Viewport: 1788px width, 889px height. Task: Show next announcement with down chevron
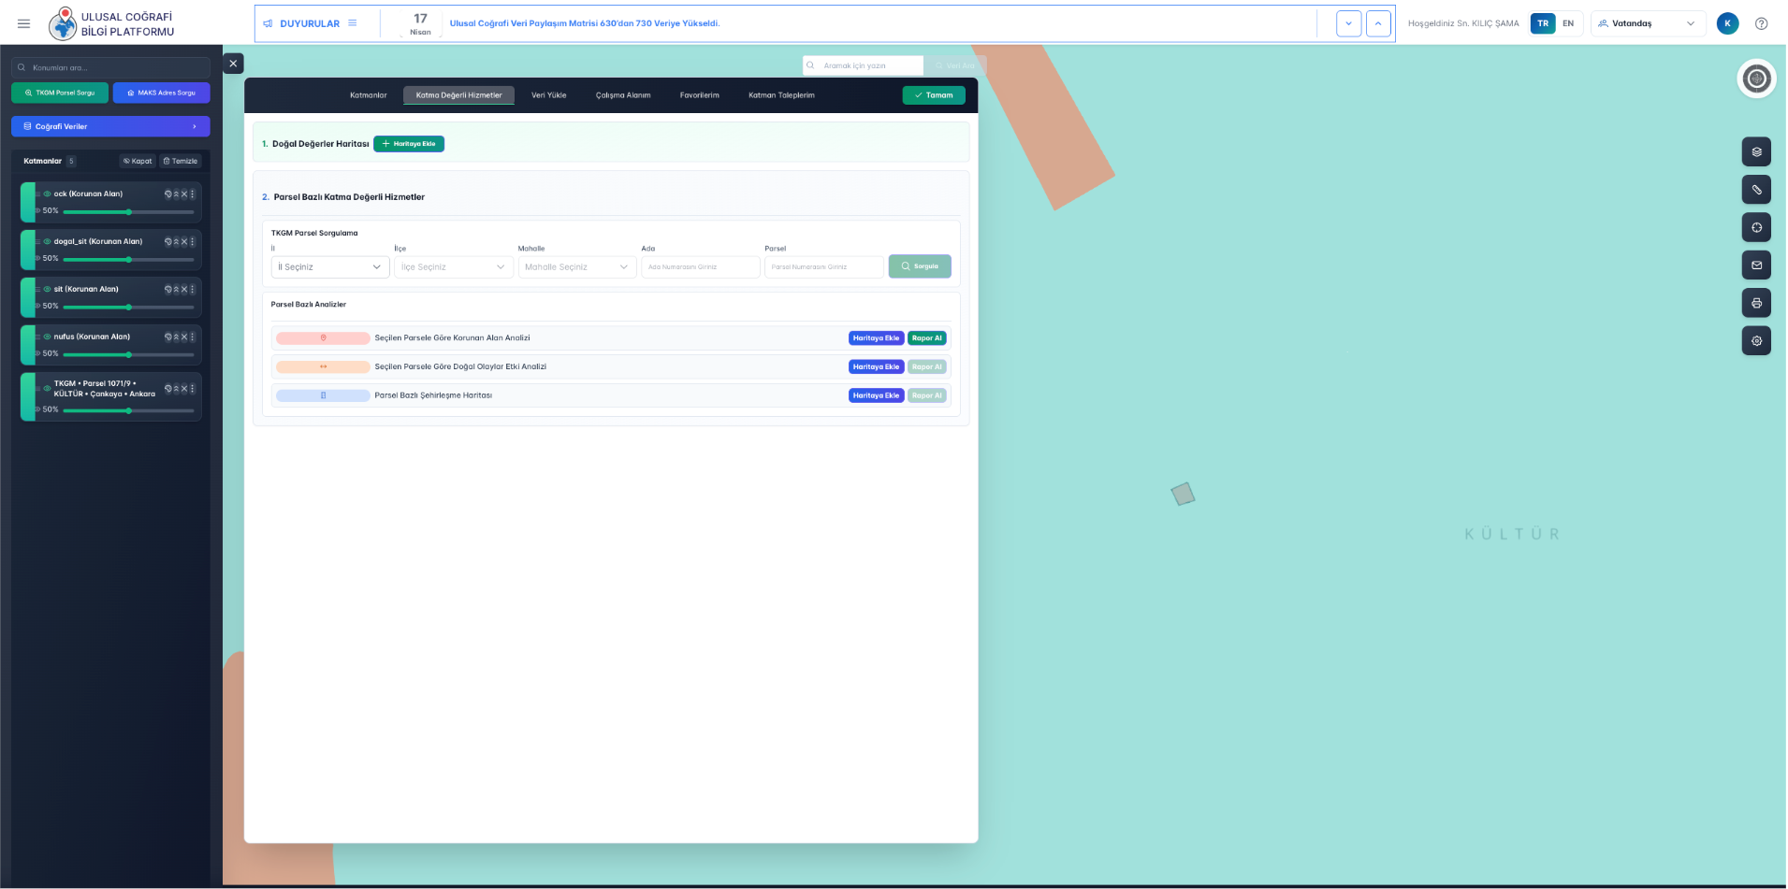[1348, 23]
